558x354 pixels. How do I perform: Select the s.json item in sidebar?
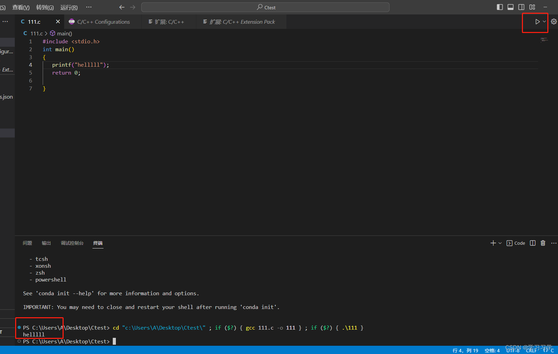pyautogui.click(x=7, y=97)
